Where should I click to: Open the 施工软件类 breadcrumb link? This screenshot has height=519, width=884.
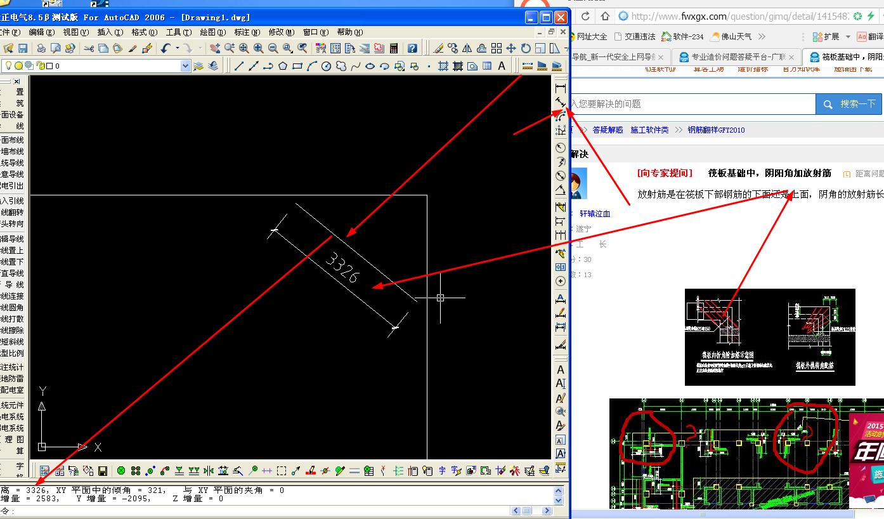[649, 129]
